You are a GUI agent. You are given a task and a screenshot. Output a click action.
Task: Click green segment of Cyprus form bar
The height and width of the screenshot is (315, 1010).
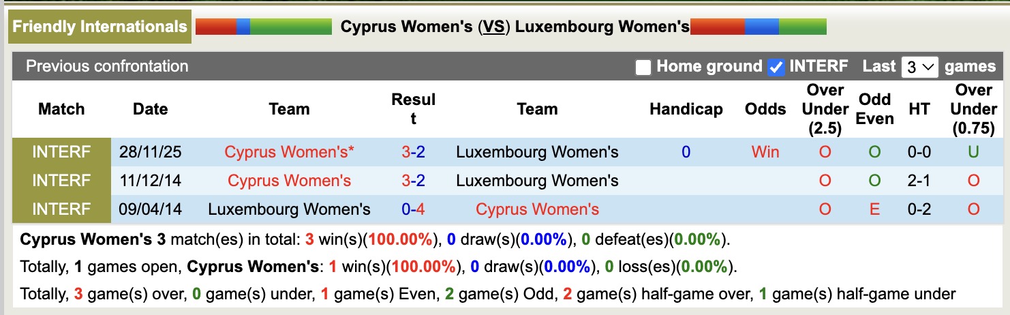(x=291, y=27)
